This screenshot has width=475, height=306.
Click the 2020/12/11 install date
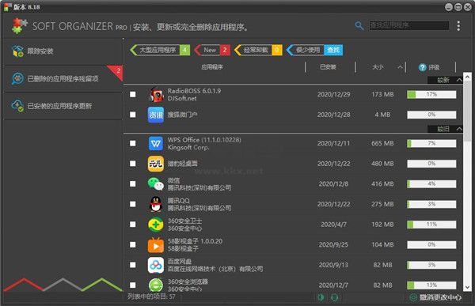point(333,143)
